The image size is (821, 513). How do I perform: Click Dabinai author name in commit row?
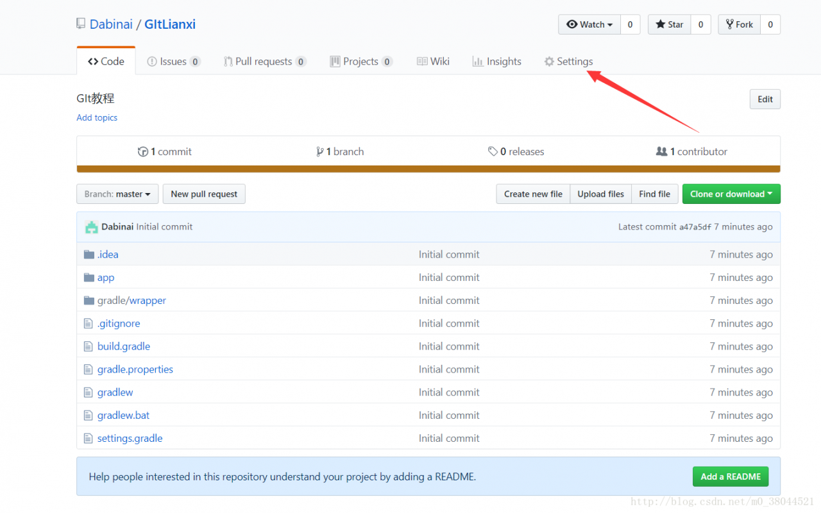(x=117, y=227)
